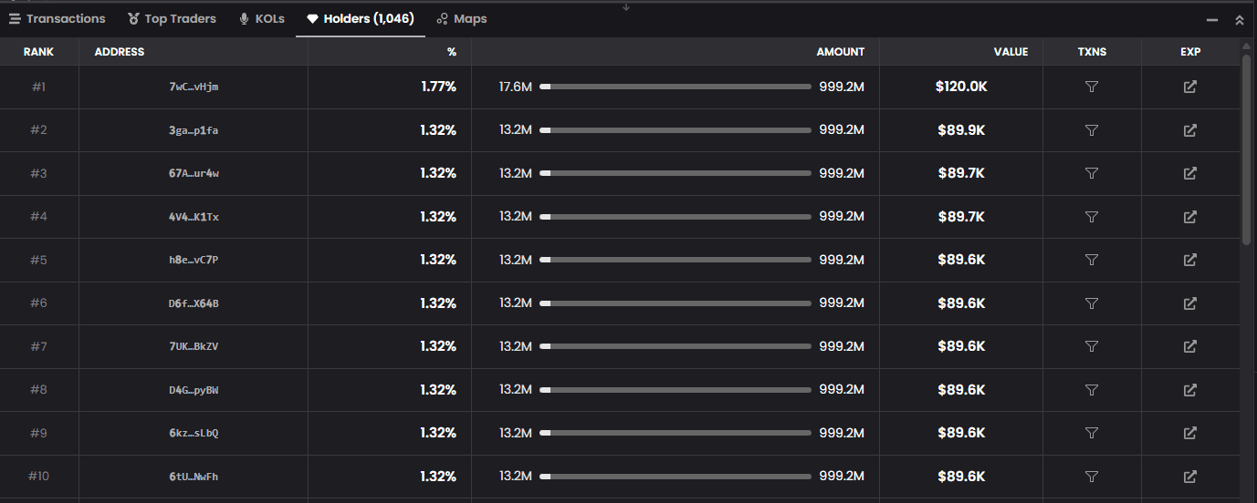Open holder address 7UK…BkZV

coord(194,346)
